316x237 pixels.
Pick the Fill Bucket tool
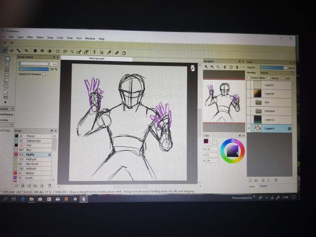(x=42, y=51)
